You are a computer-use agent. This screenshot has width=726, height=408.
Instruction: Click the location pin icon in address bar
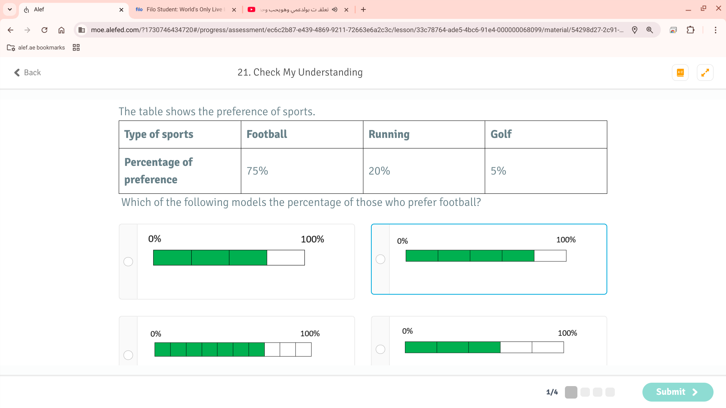point(634,30)
